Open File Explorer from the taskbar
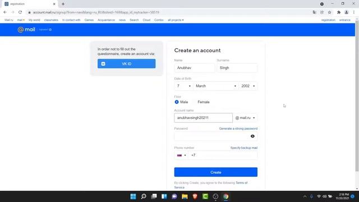This screenshot has width=359, height=202. pos(185,196)
